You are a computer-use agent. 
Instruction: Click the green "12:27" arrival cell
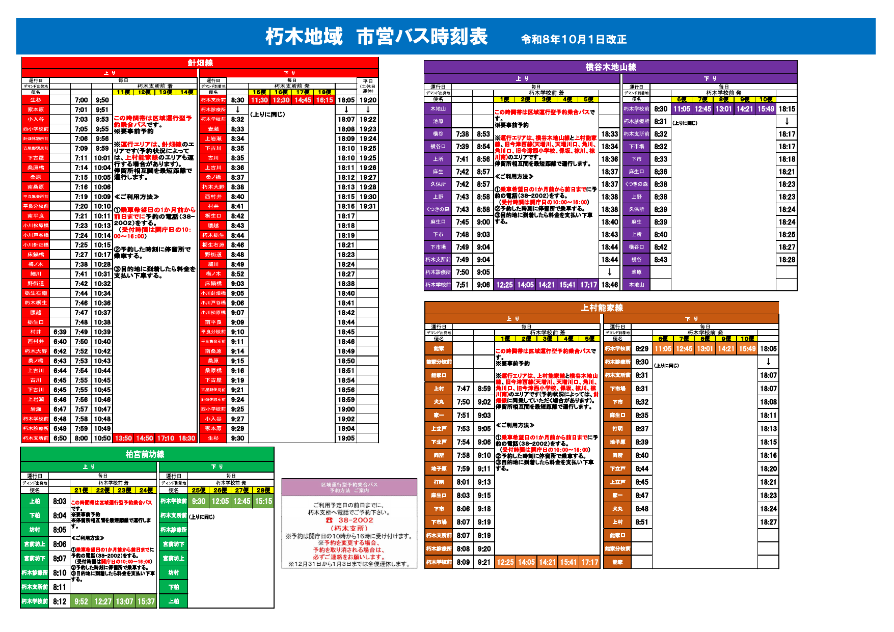[103, 601]
